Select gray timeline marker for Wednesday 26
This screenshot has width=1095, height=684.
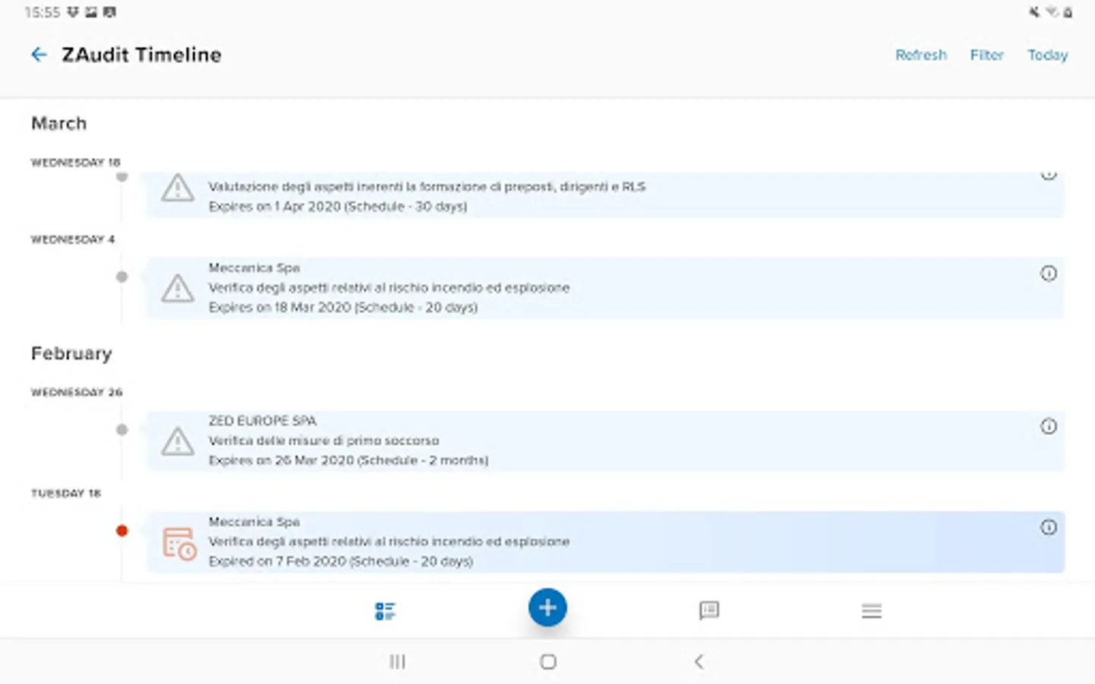pyautogui.click(x=122, y=429)
